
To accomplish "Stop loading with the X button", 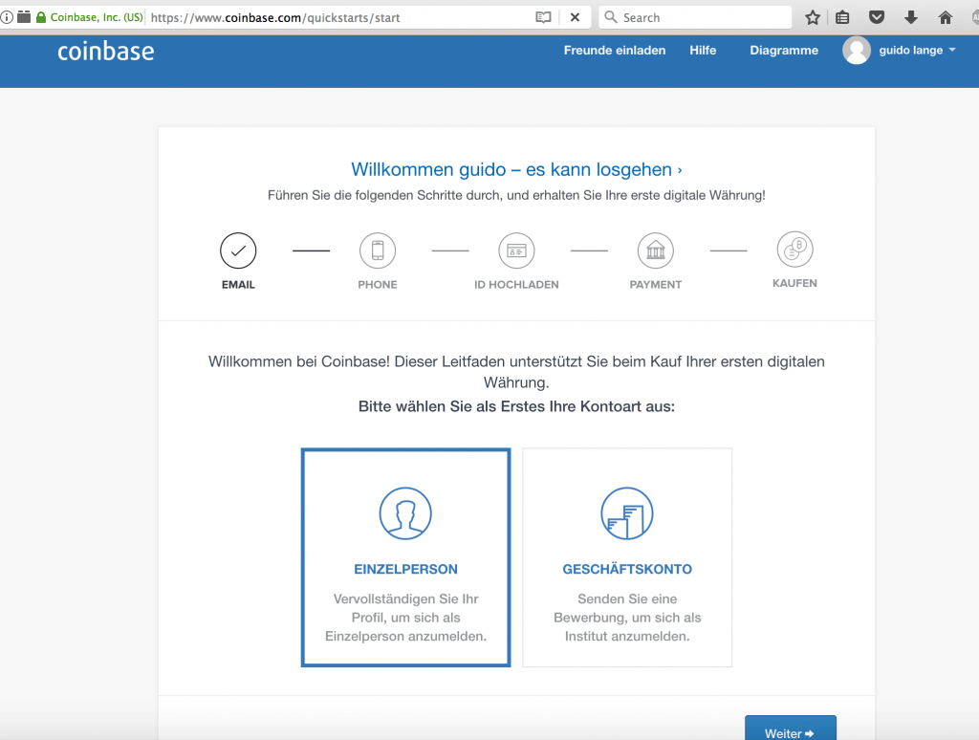I will (x=575, y=17).
